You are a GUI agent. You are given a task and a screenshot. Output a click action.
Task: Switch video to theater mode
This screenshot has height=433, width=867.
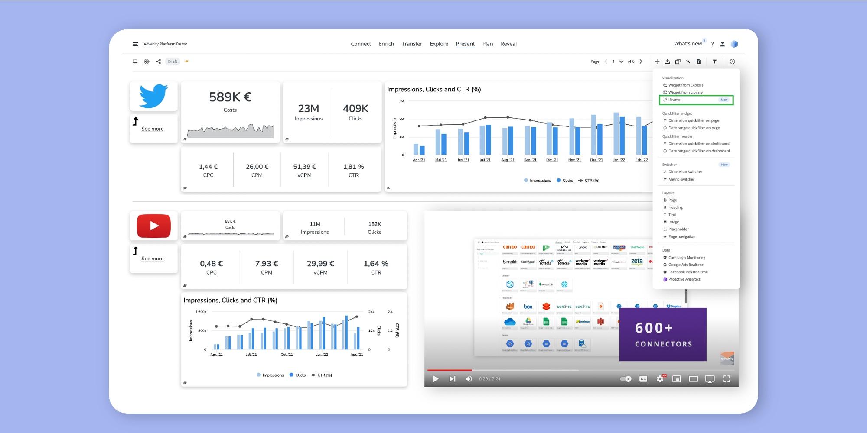[693, 379]
